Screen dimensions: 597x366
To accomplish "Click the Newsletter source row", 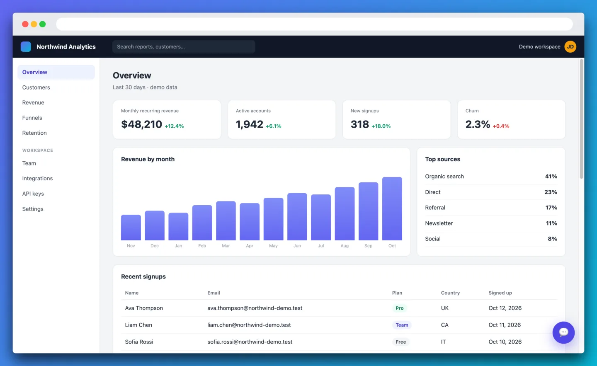I will (x=491, y=223).
